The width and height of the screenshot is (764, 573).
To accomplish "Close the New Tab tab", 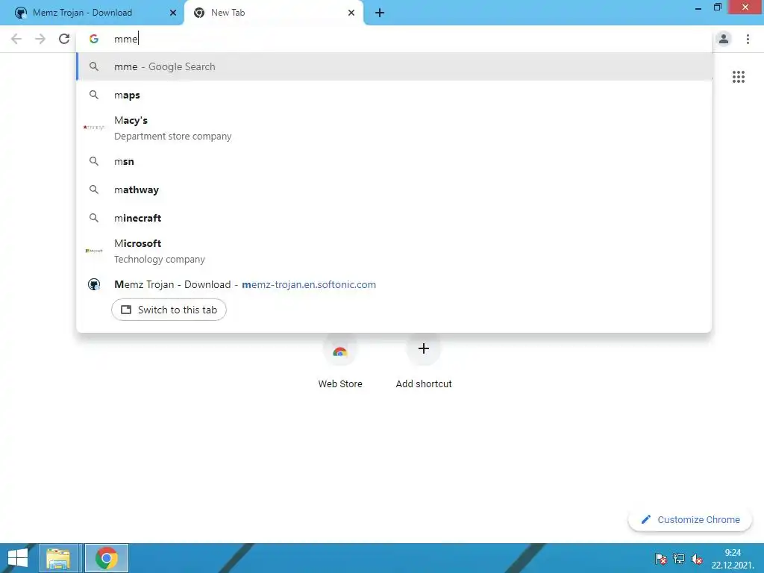I will [x=351, y=13].
